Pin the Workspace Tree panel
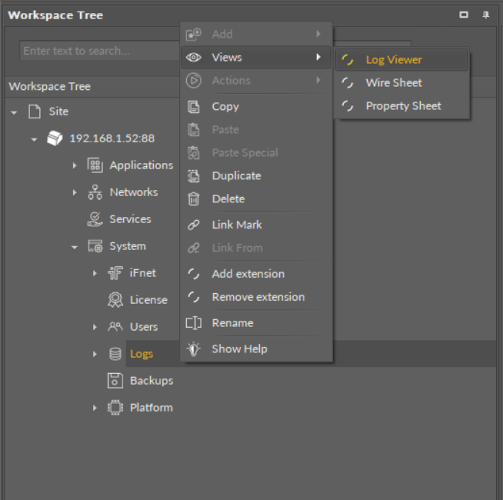503x500 pixels. pyautogui.click(x=485, y=15)
